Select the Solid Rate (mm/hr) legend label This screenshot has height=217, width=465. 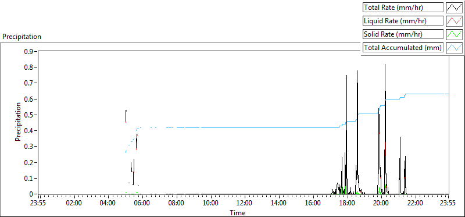[x=403, y=34]
